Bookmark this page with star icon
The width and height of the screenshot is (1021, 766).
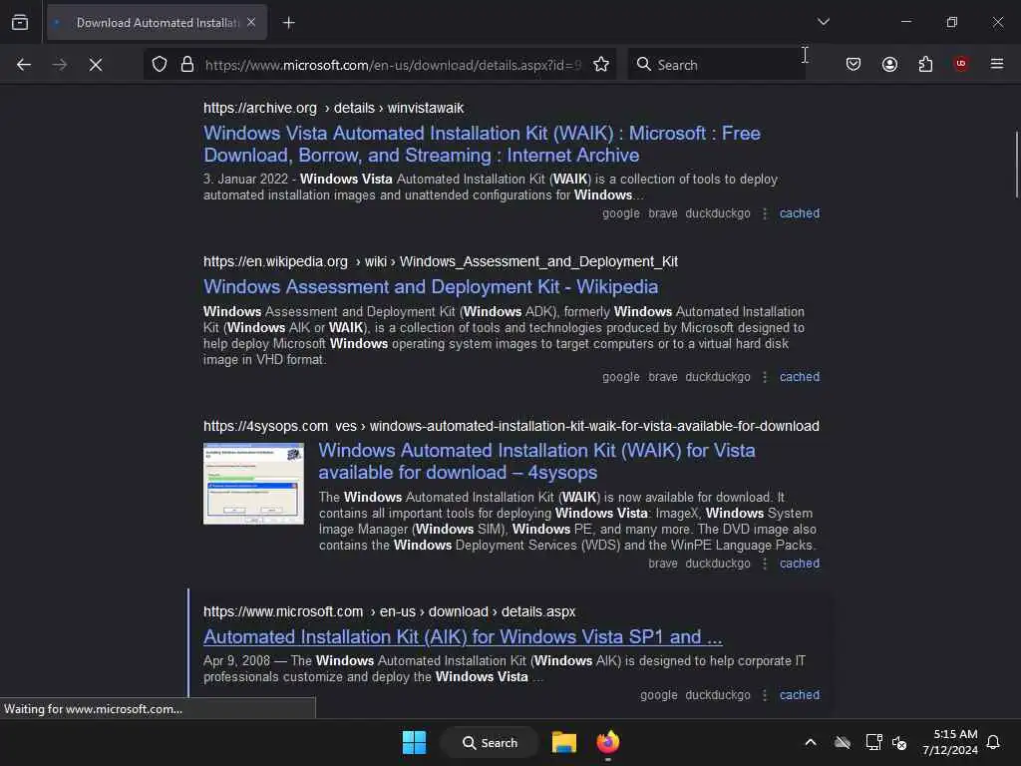[601, 65]
